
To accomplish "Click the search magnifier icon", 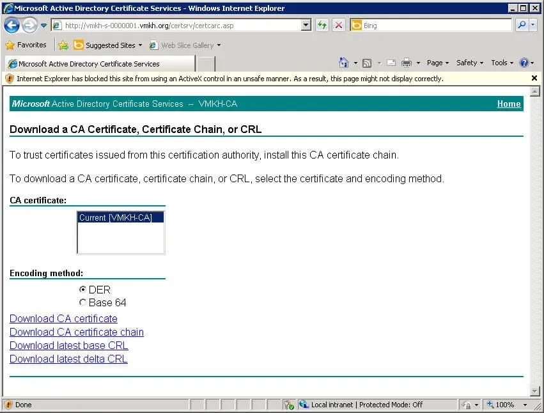I will (522, 25).
